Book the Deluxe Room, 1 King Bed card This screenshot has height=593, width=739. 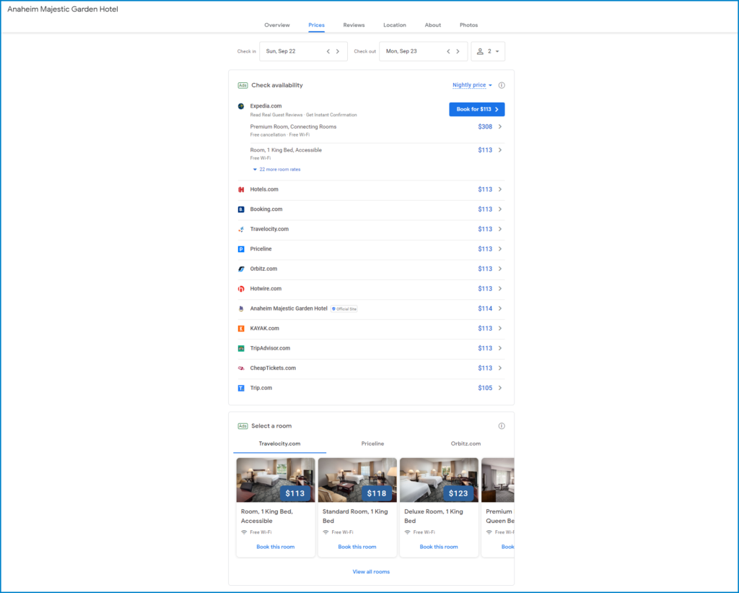point(439,547)
